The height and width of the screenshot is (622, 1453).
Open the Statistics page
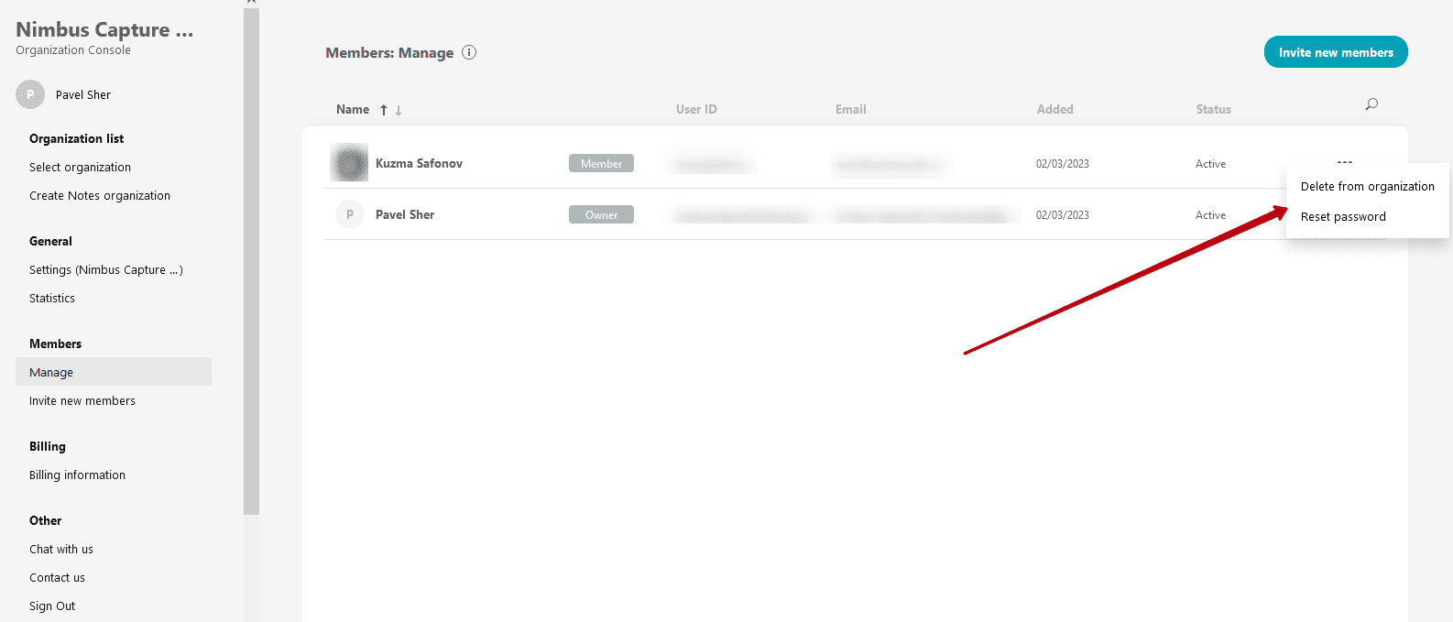pyautogui.click(x=52, y=298)
